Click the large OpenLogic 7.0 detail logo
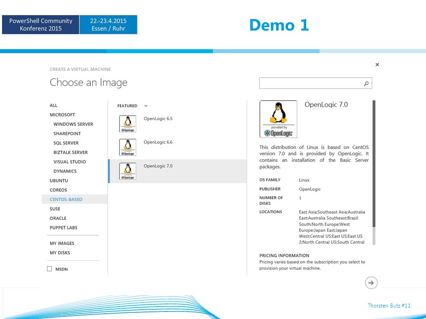Viewport: 426px width, 319px height. [x=278, y=119]
